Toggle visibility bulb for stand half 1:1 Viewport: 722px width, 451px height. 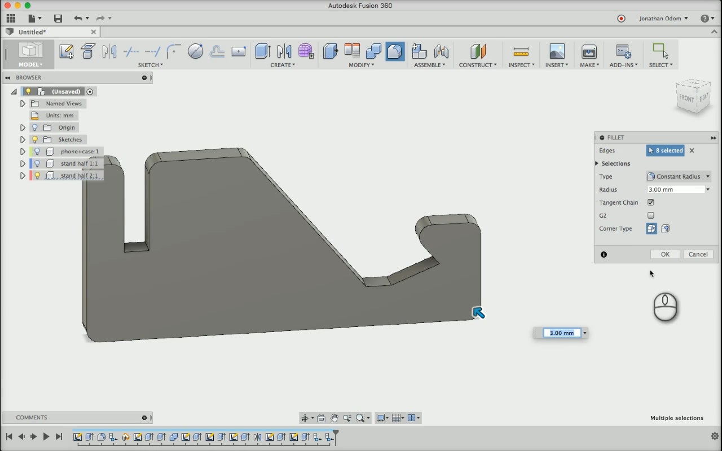click(x=37, y=163)
